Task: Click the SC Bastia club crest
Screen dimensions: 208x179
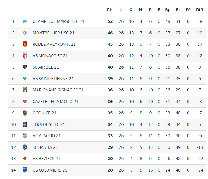Action: [x=25, y=147]
